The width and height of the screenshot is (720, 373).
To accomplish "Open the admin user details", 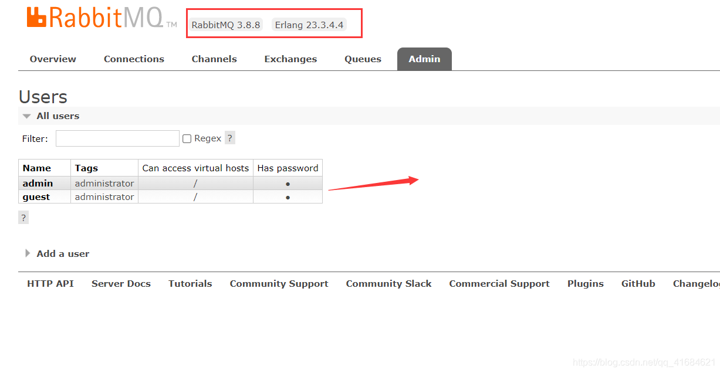I will pos(38,183).
